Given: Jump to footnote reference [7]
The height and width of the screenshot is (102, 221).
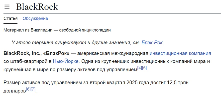Looking at the screenshot, I should (33, 89).
